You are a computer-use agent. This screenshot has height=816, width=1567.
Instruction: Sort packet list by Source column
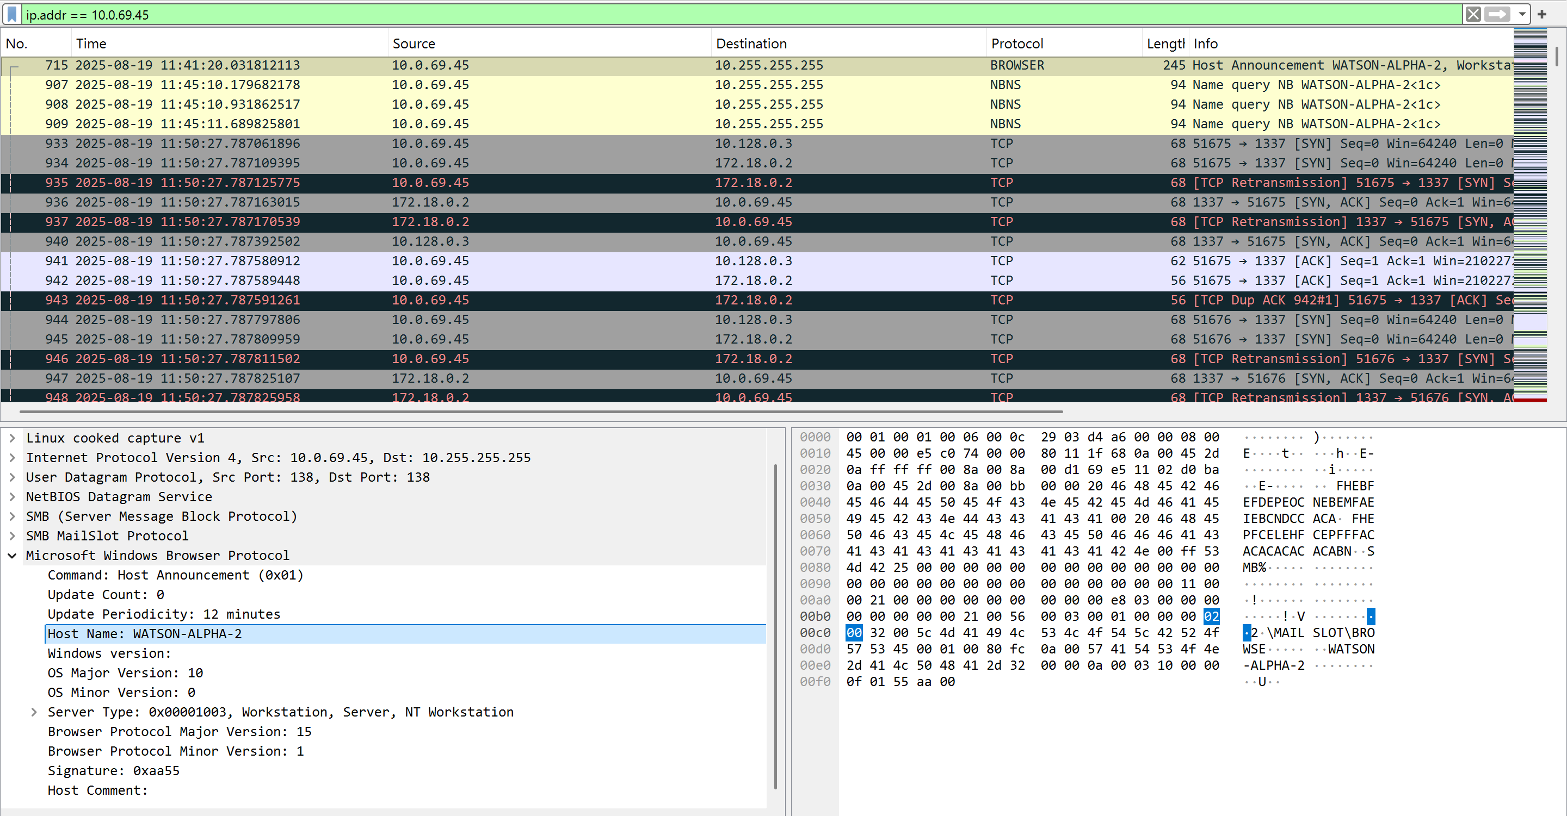pyautogui.click(x=414, y=43)
